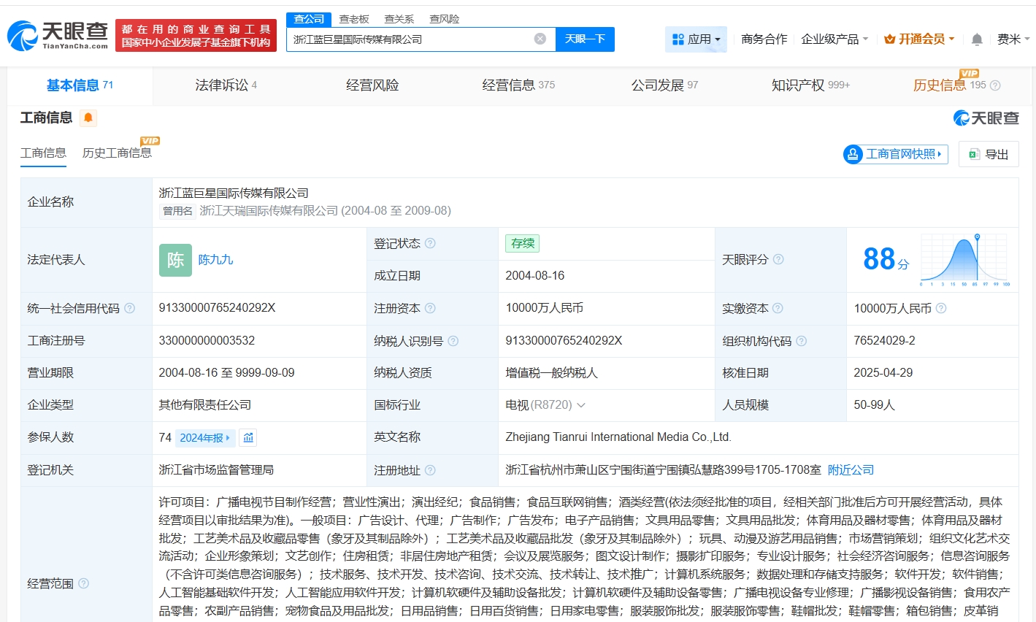Click the TianYanCha logo

pos(58,35)
